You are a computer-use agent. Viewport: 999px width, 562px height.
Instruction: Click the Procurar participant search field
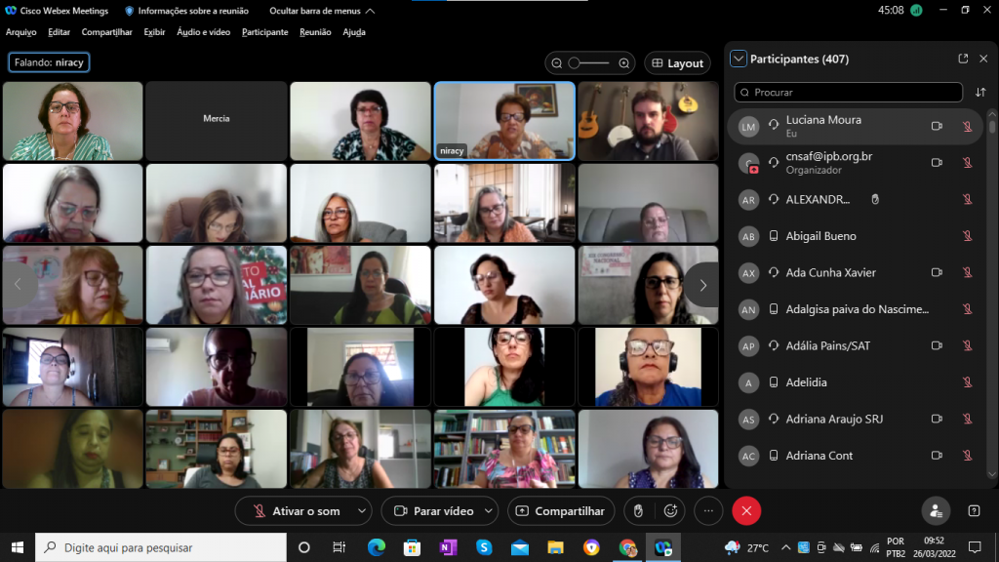pyautogui.click(x=848, y=93)
